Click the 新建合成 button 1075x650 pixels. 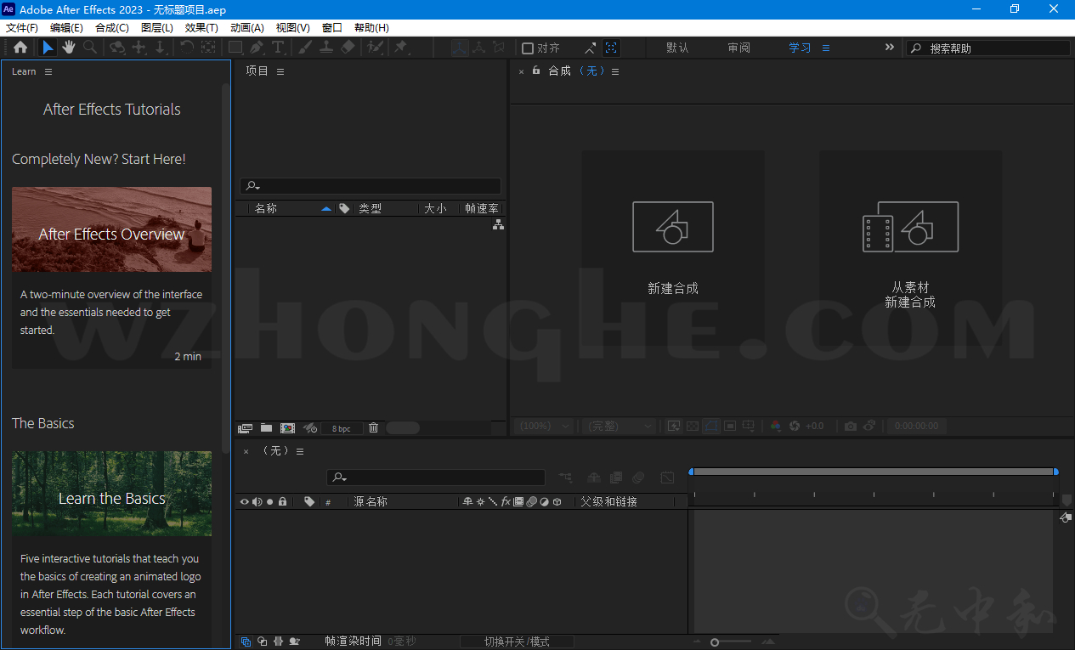pos(673,246)
